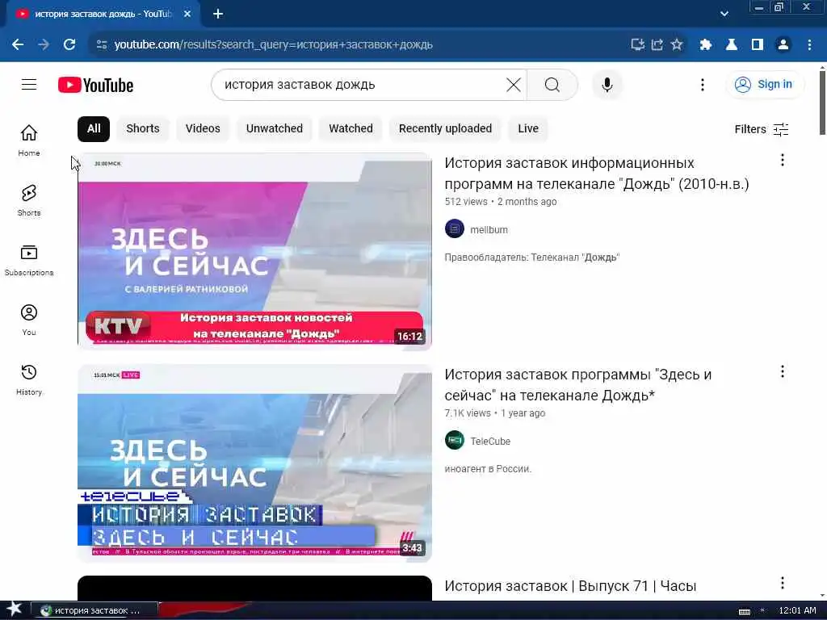Select the история заставок дождь browser tab
This screenshot has height=620, width=827.
click(x=103, y=15)
